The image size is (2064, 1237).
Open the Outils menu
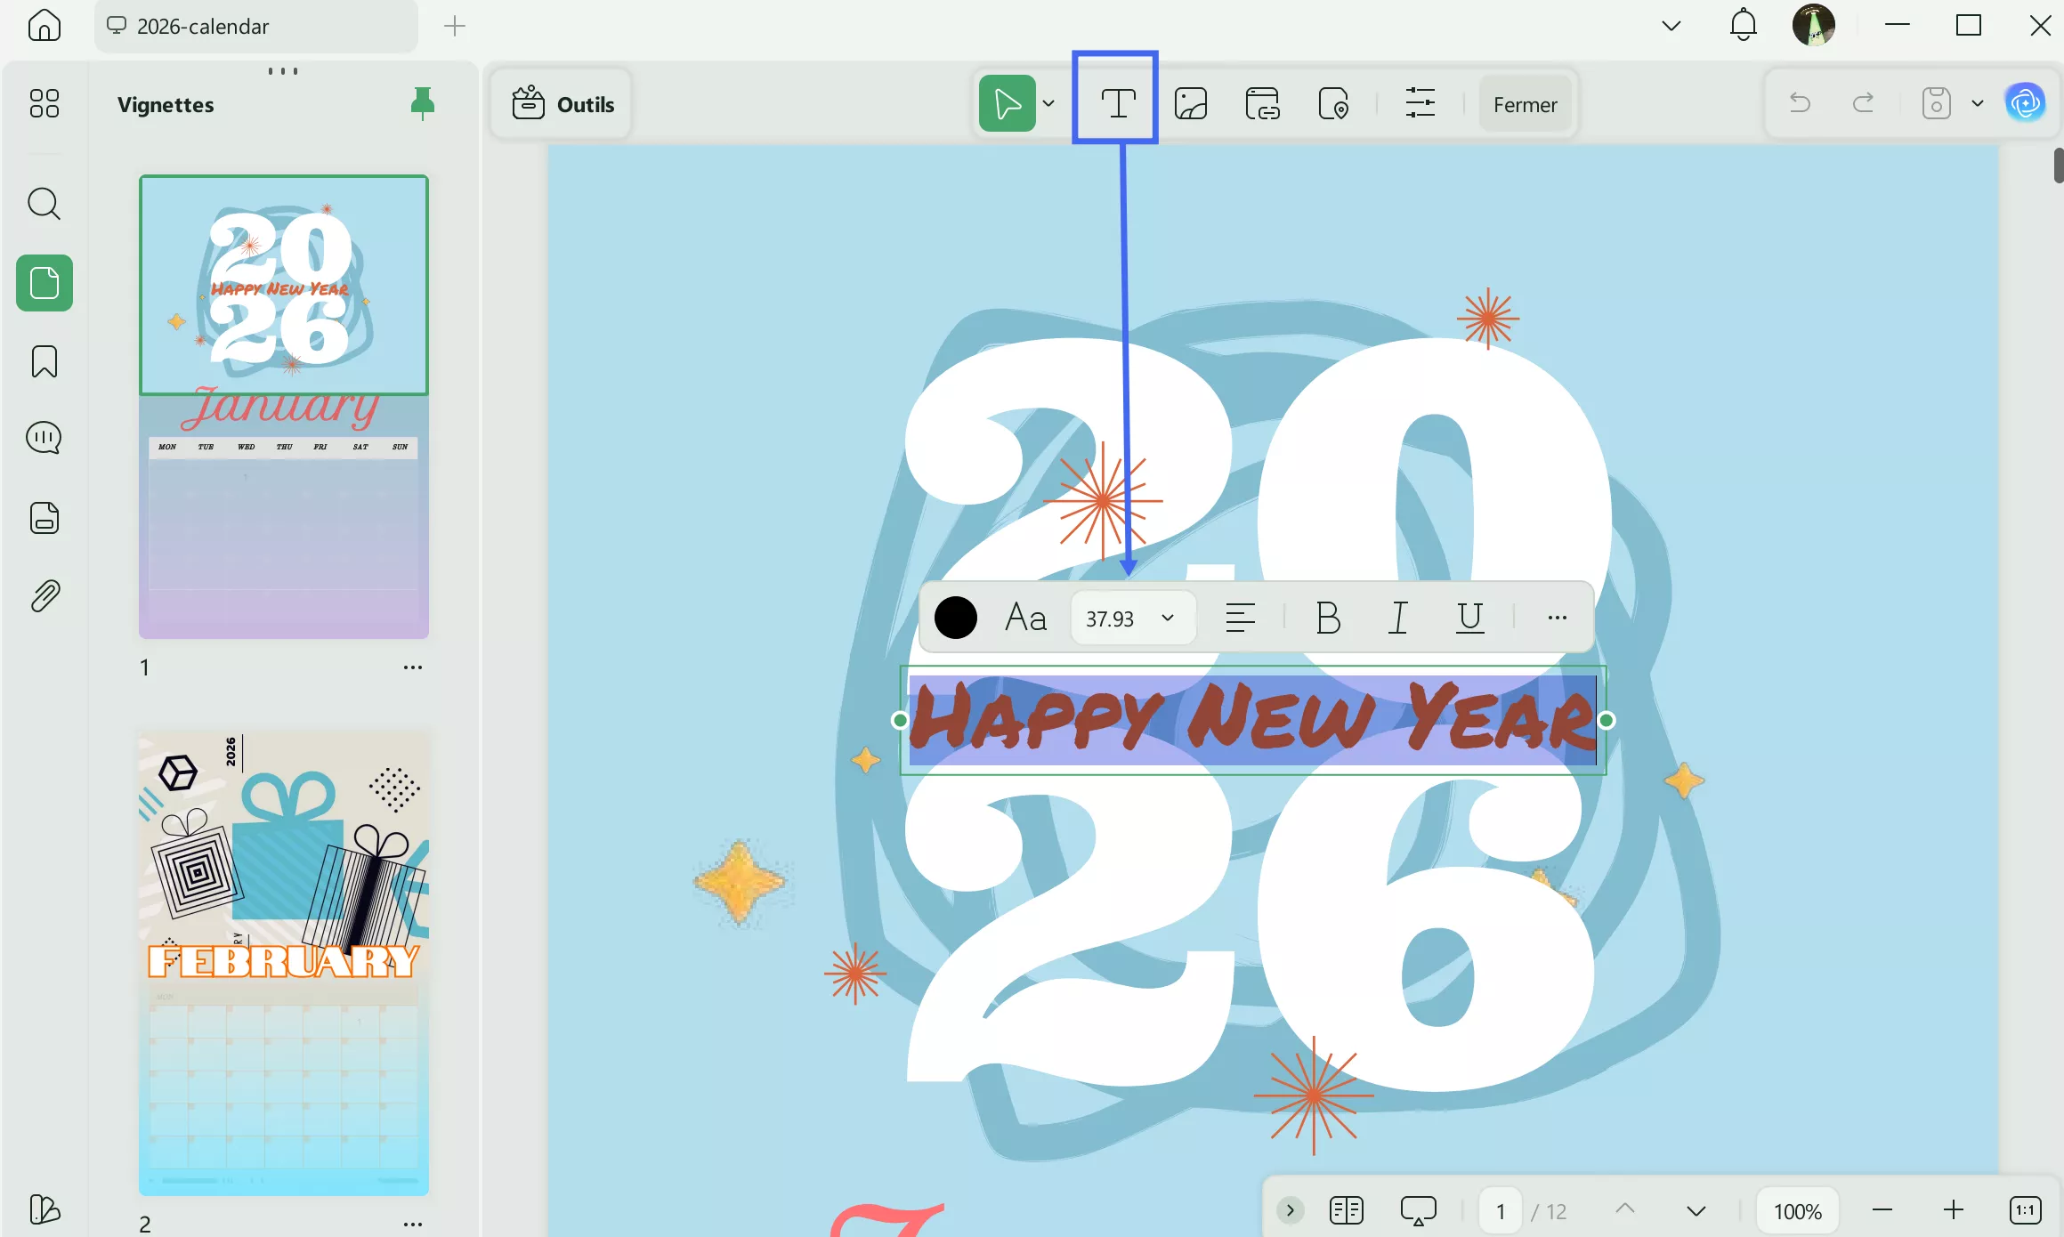point(561,103)
